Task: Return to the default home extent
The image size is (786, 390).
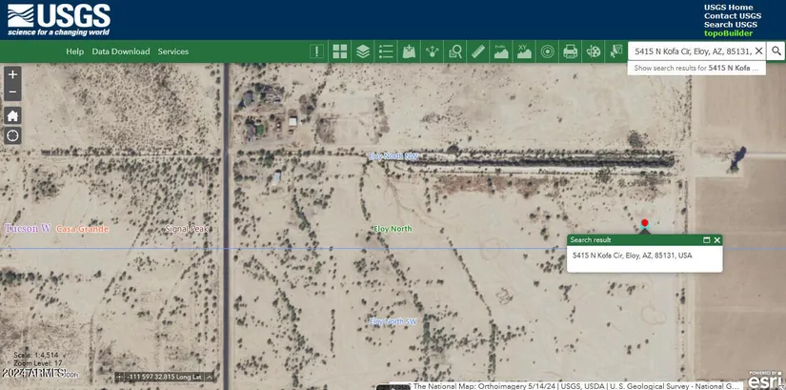Action: [12, 115]
